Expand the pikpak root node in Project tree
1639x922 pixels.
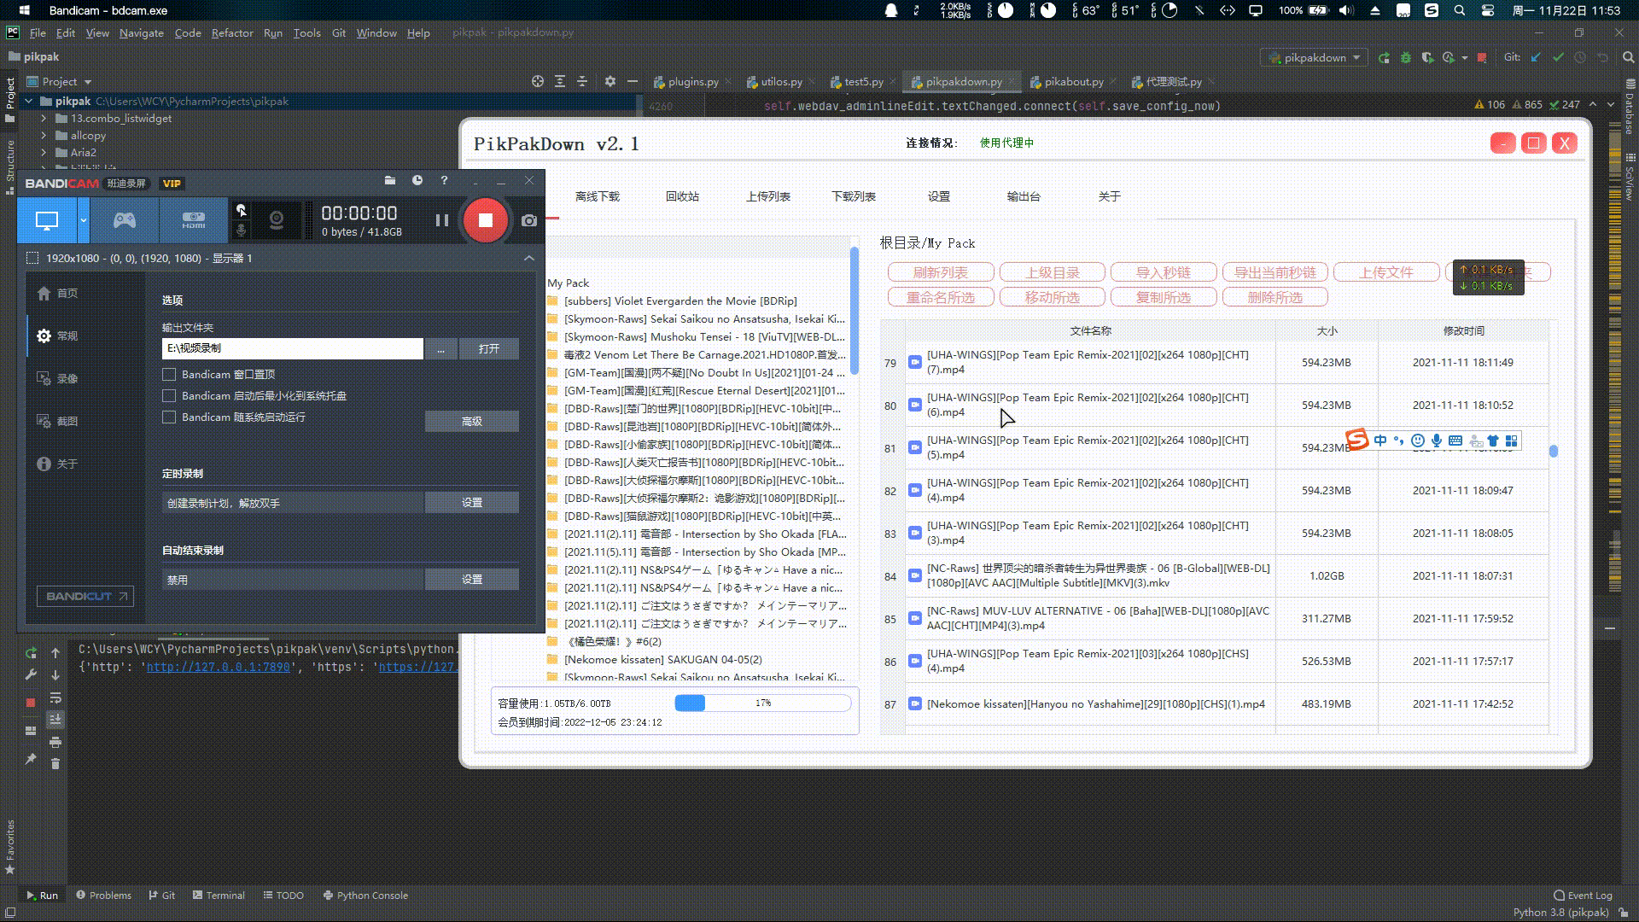(x=28, y=101)
